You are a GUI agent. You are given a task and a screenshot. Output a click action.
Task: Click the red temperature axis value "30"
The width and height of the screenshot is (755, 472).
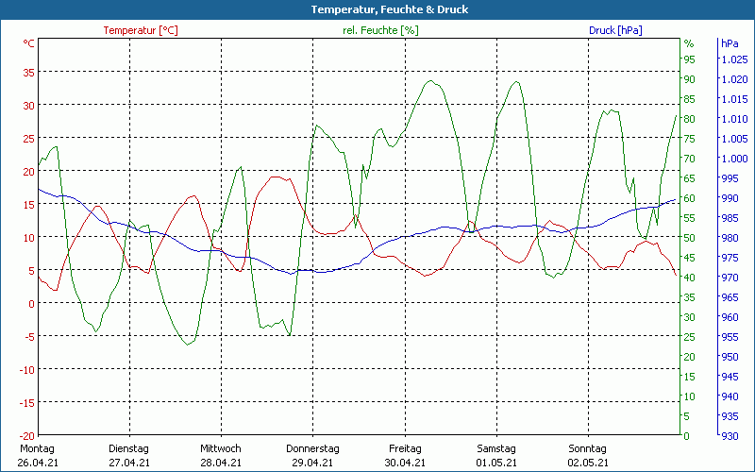[x=29, y=106]
